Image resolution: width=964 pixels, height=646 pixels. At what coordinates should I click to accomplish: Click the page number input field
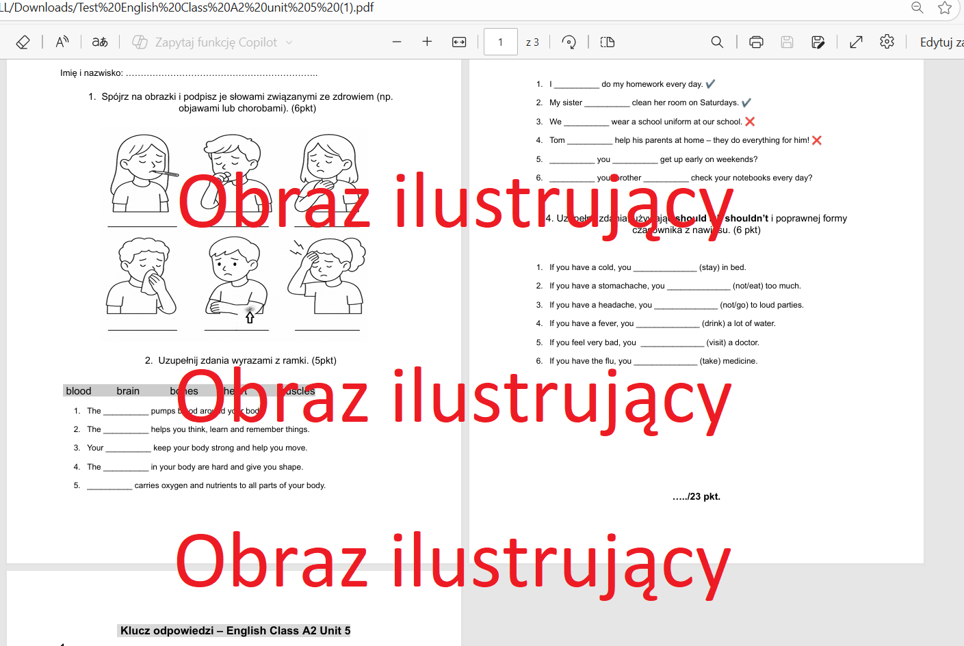click(x=500, y=42)
